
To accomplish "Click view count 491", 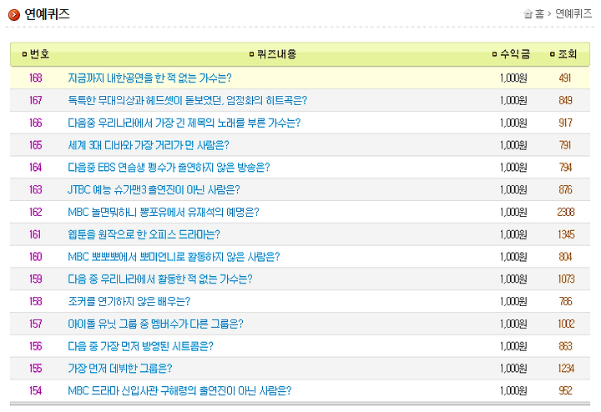I will 565,78.
